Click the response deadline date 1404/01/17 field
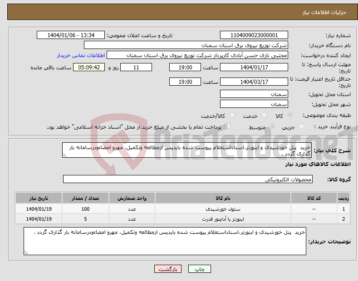Image resolution: width=358 pixels, height=281 pixels. [254, 68]
